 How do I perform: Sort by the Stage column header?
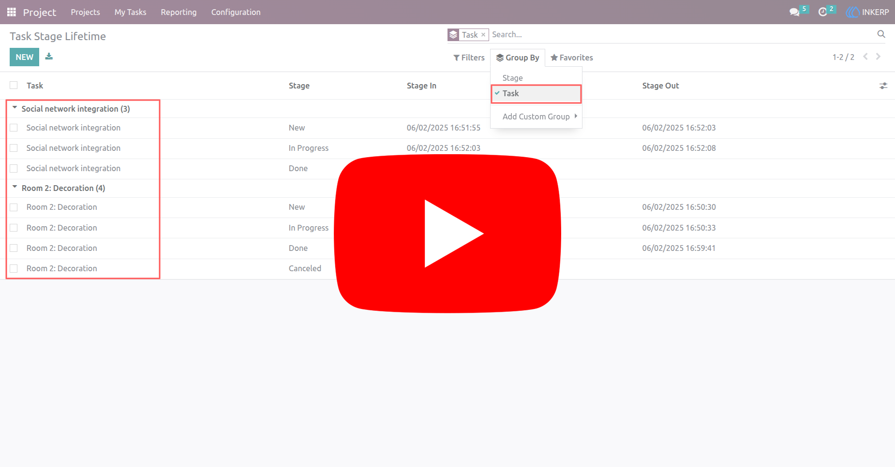click(x=299, y=86)
